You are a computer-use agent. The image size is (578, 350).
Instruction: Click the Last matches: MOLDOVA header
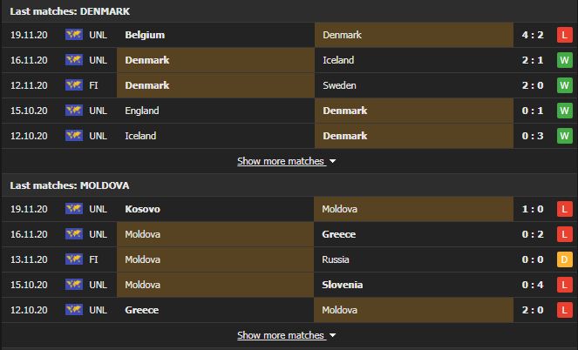pyautogui.click(x=70, y=185)
